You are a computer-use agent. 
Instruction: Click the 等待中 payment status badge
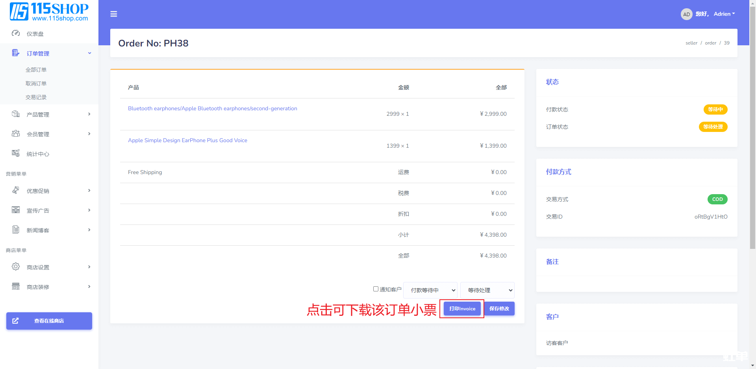pos(715,109)
